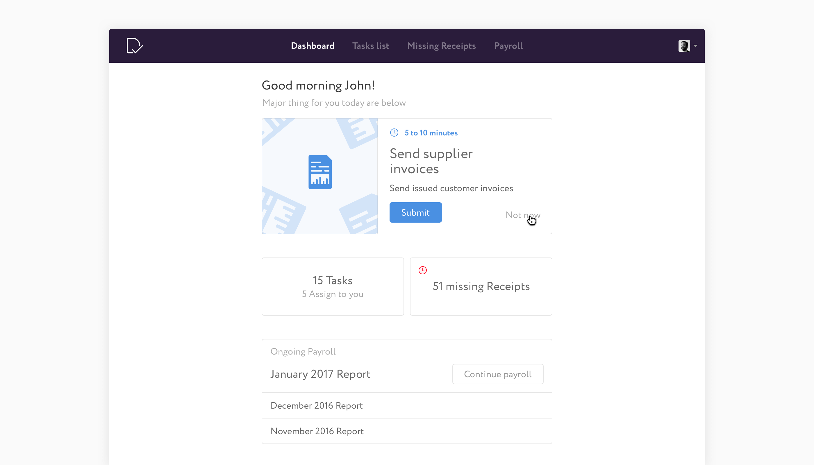Click the red clock icon on receipts card
This screenshot has width=814, height=465.
pyautogui.click(x=422, y=270)
